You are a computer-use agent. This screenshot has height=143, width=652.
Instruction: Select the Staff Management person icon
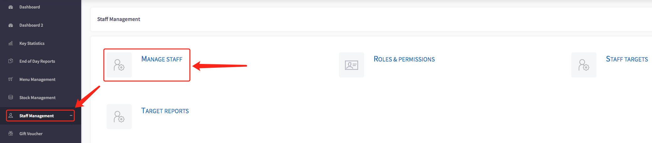tap(11, 115)
